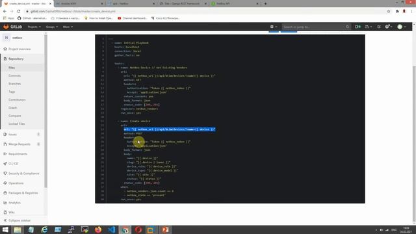
Task: Open the Repository section
Action: [16, 58]
